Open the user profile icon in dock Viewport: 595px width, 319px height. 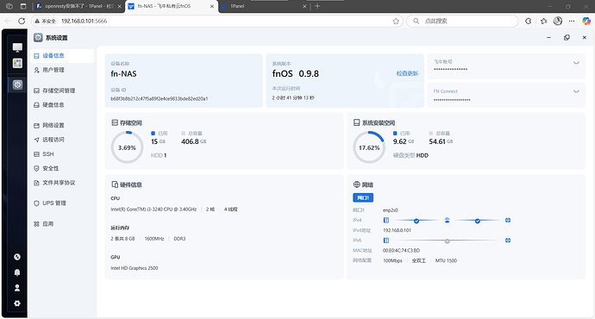[17, 288]
